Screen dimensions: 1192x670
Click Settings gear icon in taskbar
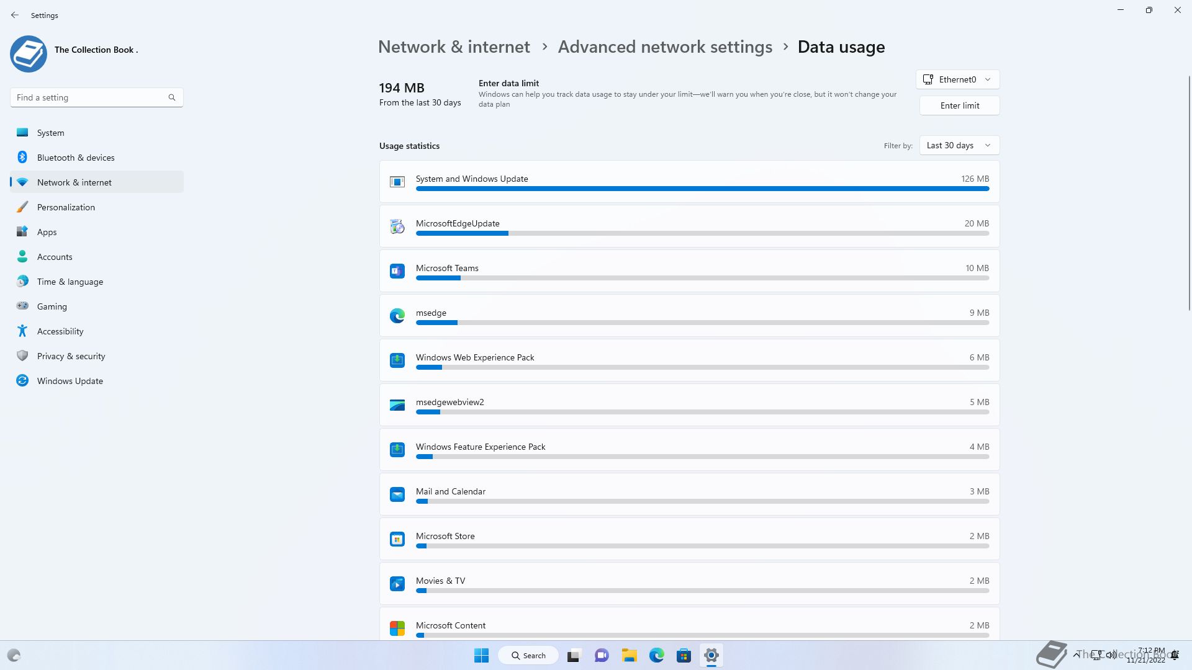click(x=711, y=655)
